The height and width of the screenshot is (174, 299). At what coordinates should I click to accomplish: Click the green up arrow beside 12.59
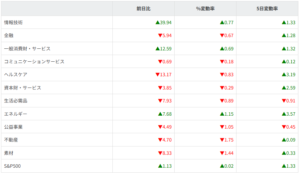[158, 49]
